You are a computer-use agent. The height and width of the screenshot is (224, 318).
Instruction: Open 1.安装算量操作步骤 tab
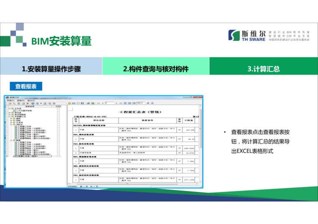point(51,69)
